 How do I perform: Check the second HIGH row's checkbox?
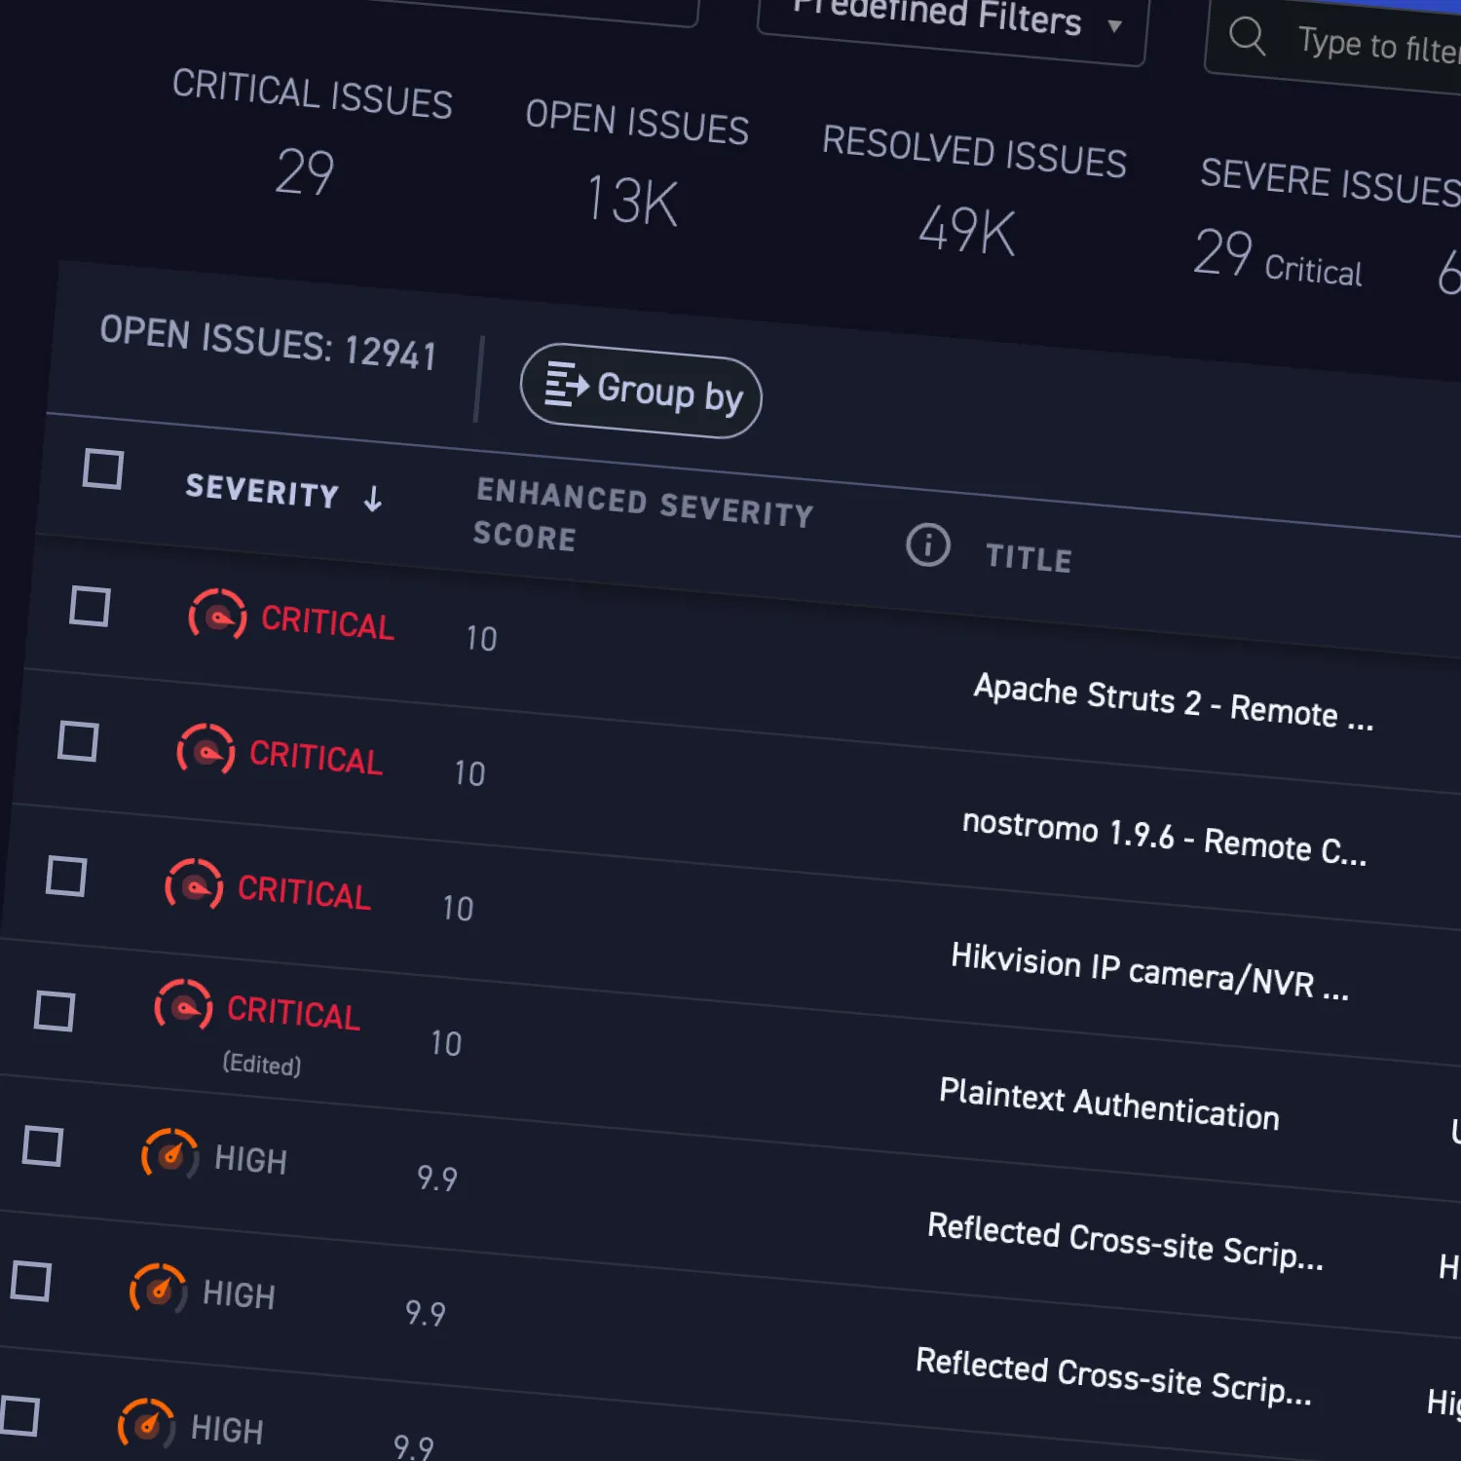tap(31, 1281)
